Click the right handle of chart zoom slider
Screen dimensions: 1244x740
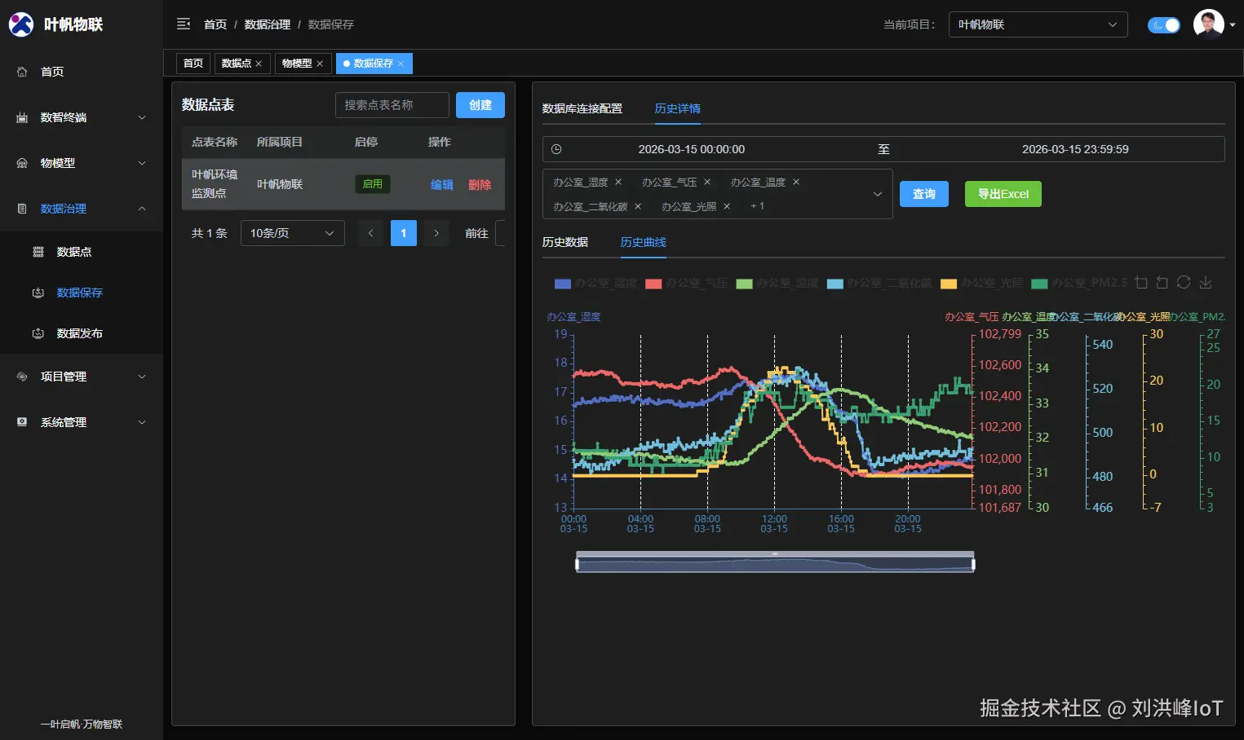point(974,564)
